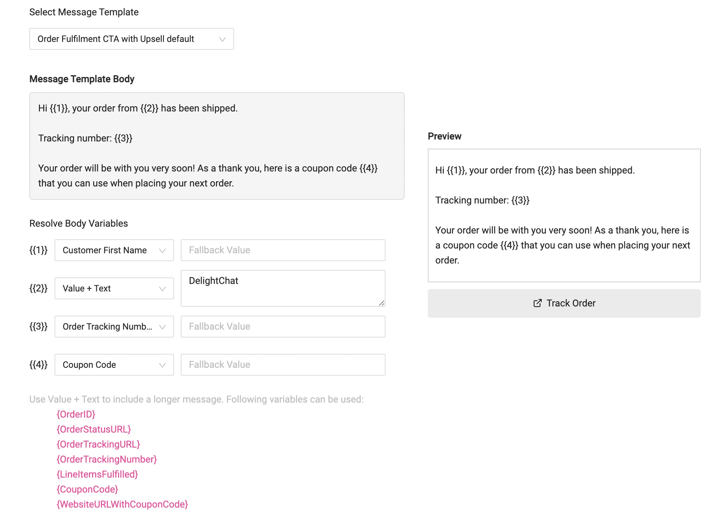Viewport: 726px width, 512px height.
Task: Expand the Customer First Name variable dropdown
Action: coord(114,250)
